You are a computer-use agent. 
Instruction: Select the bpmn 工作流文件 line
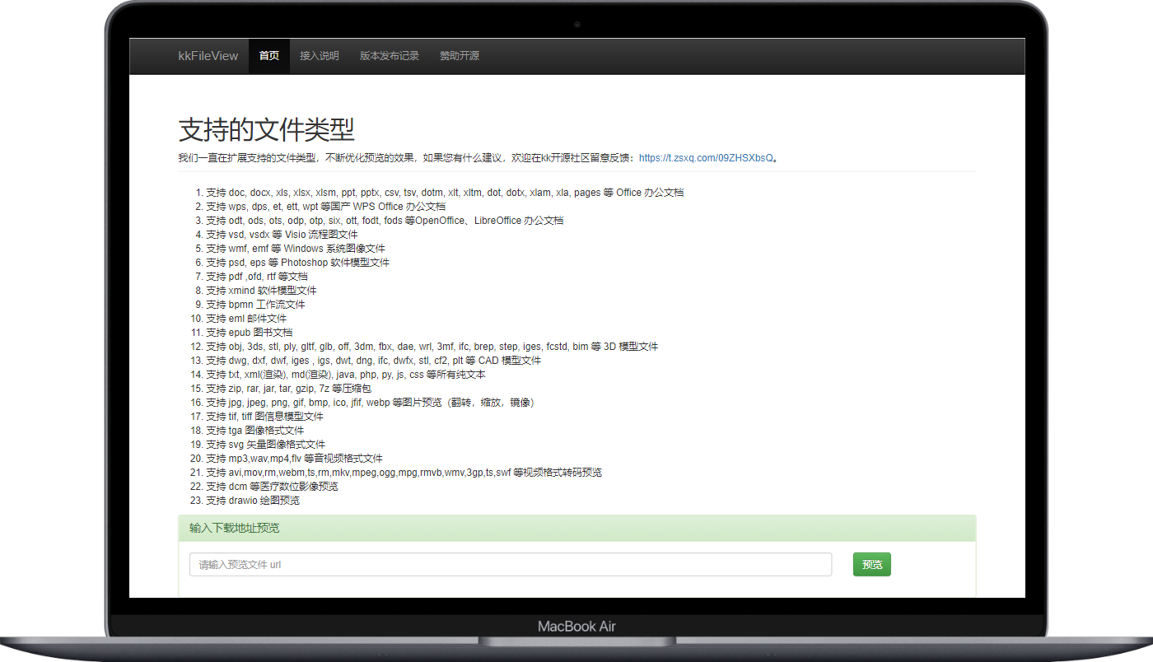click(255, 305)
